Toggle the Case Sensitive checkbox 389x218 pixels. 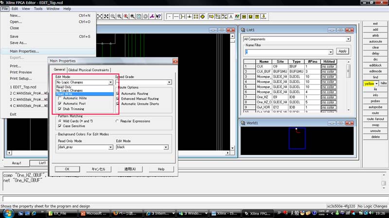coord(60,126)
